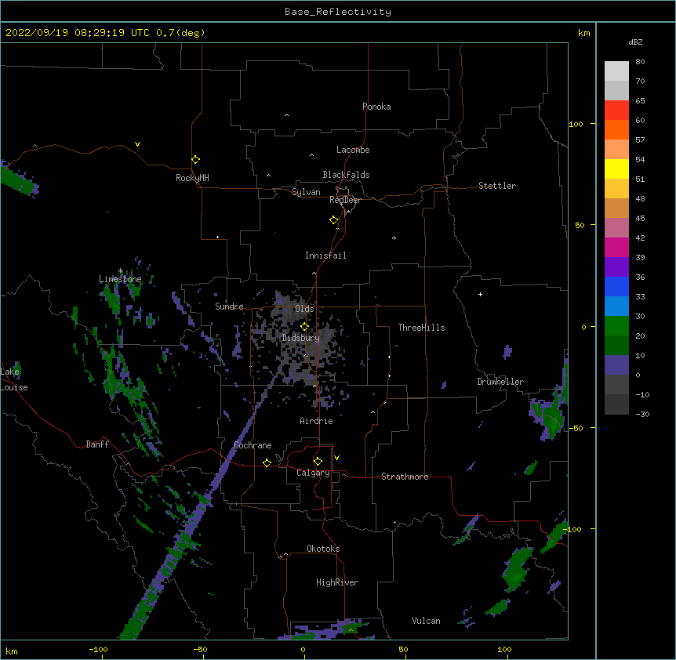Click the yellow V marker east of Calgary
The height and width of the screenshot is (660, 676).
tap(336, 458)
